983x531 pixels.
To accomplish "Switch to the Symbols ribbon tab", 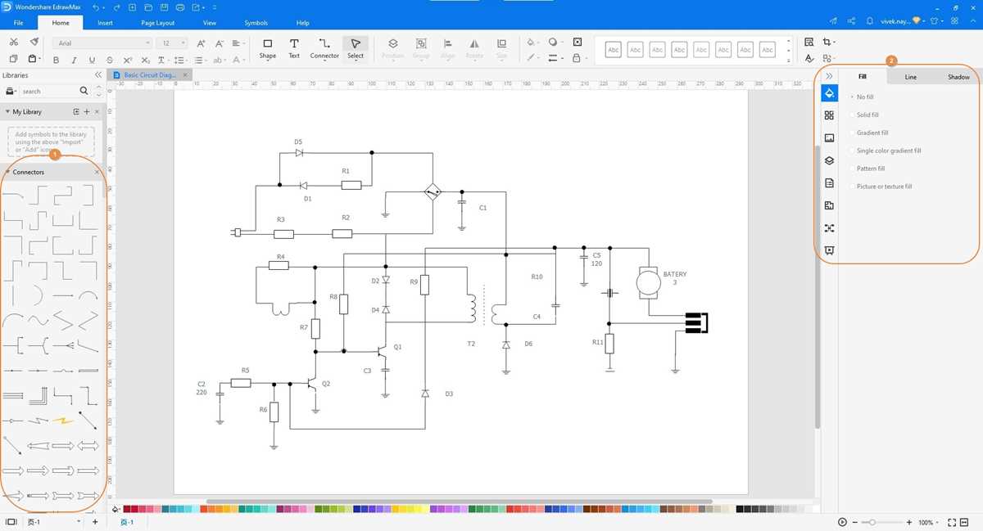I will (x=256, y=23).
